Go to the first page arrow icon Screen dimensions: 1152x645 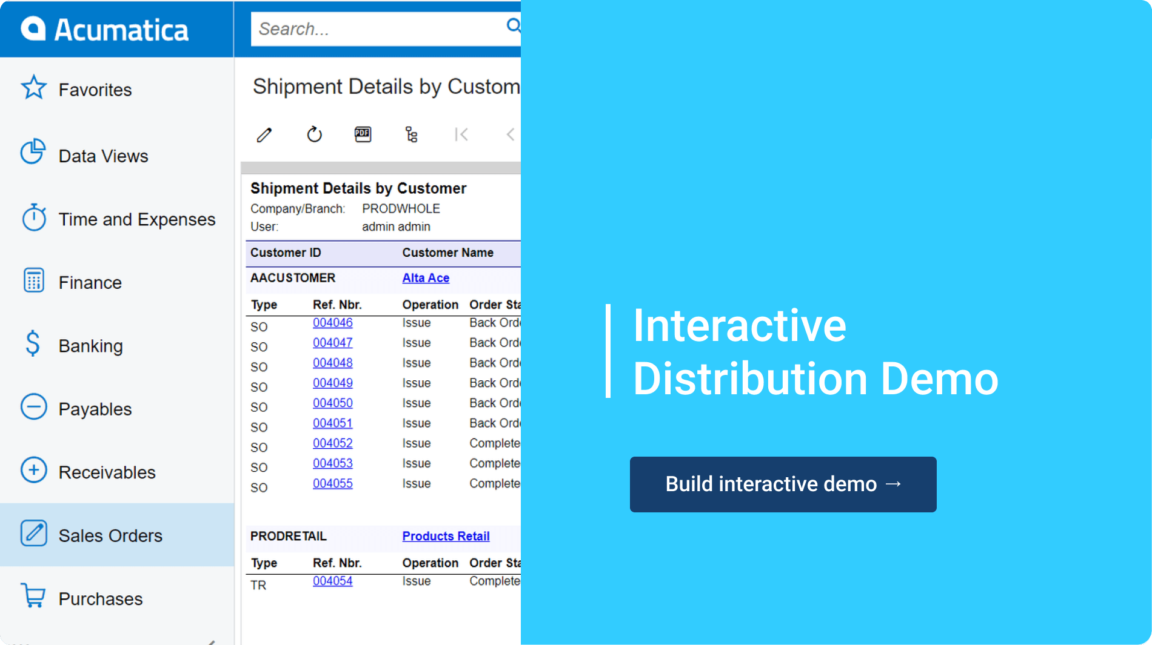tap(461, 134)
